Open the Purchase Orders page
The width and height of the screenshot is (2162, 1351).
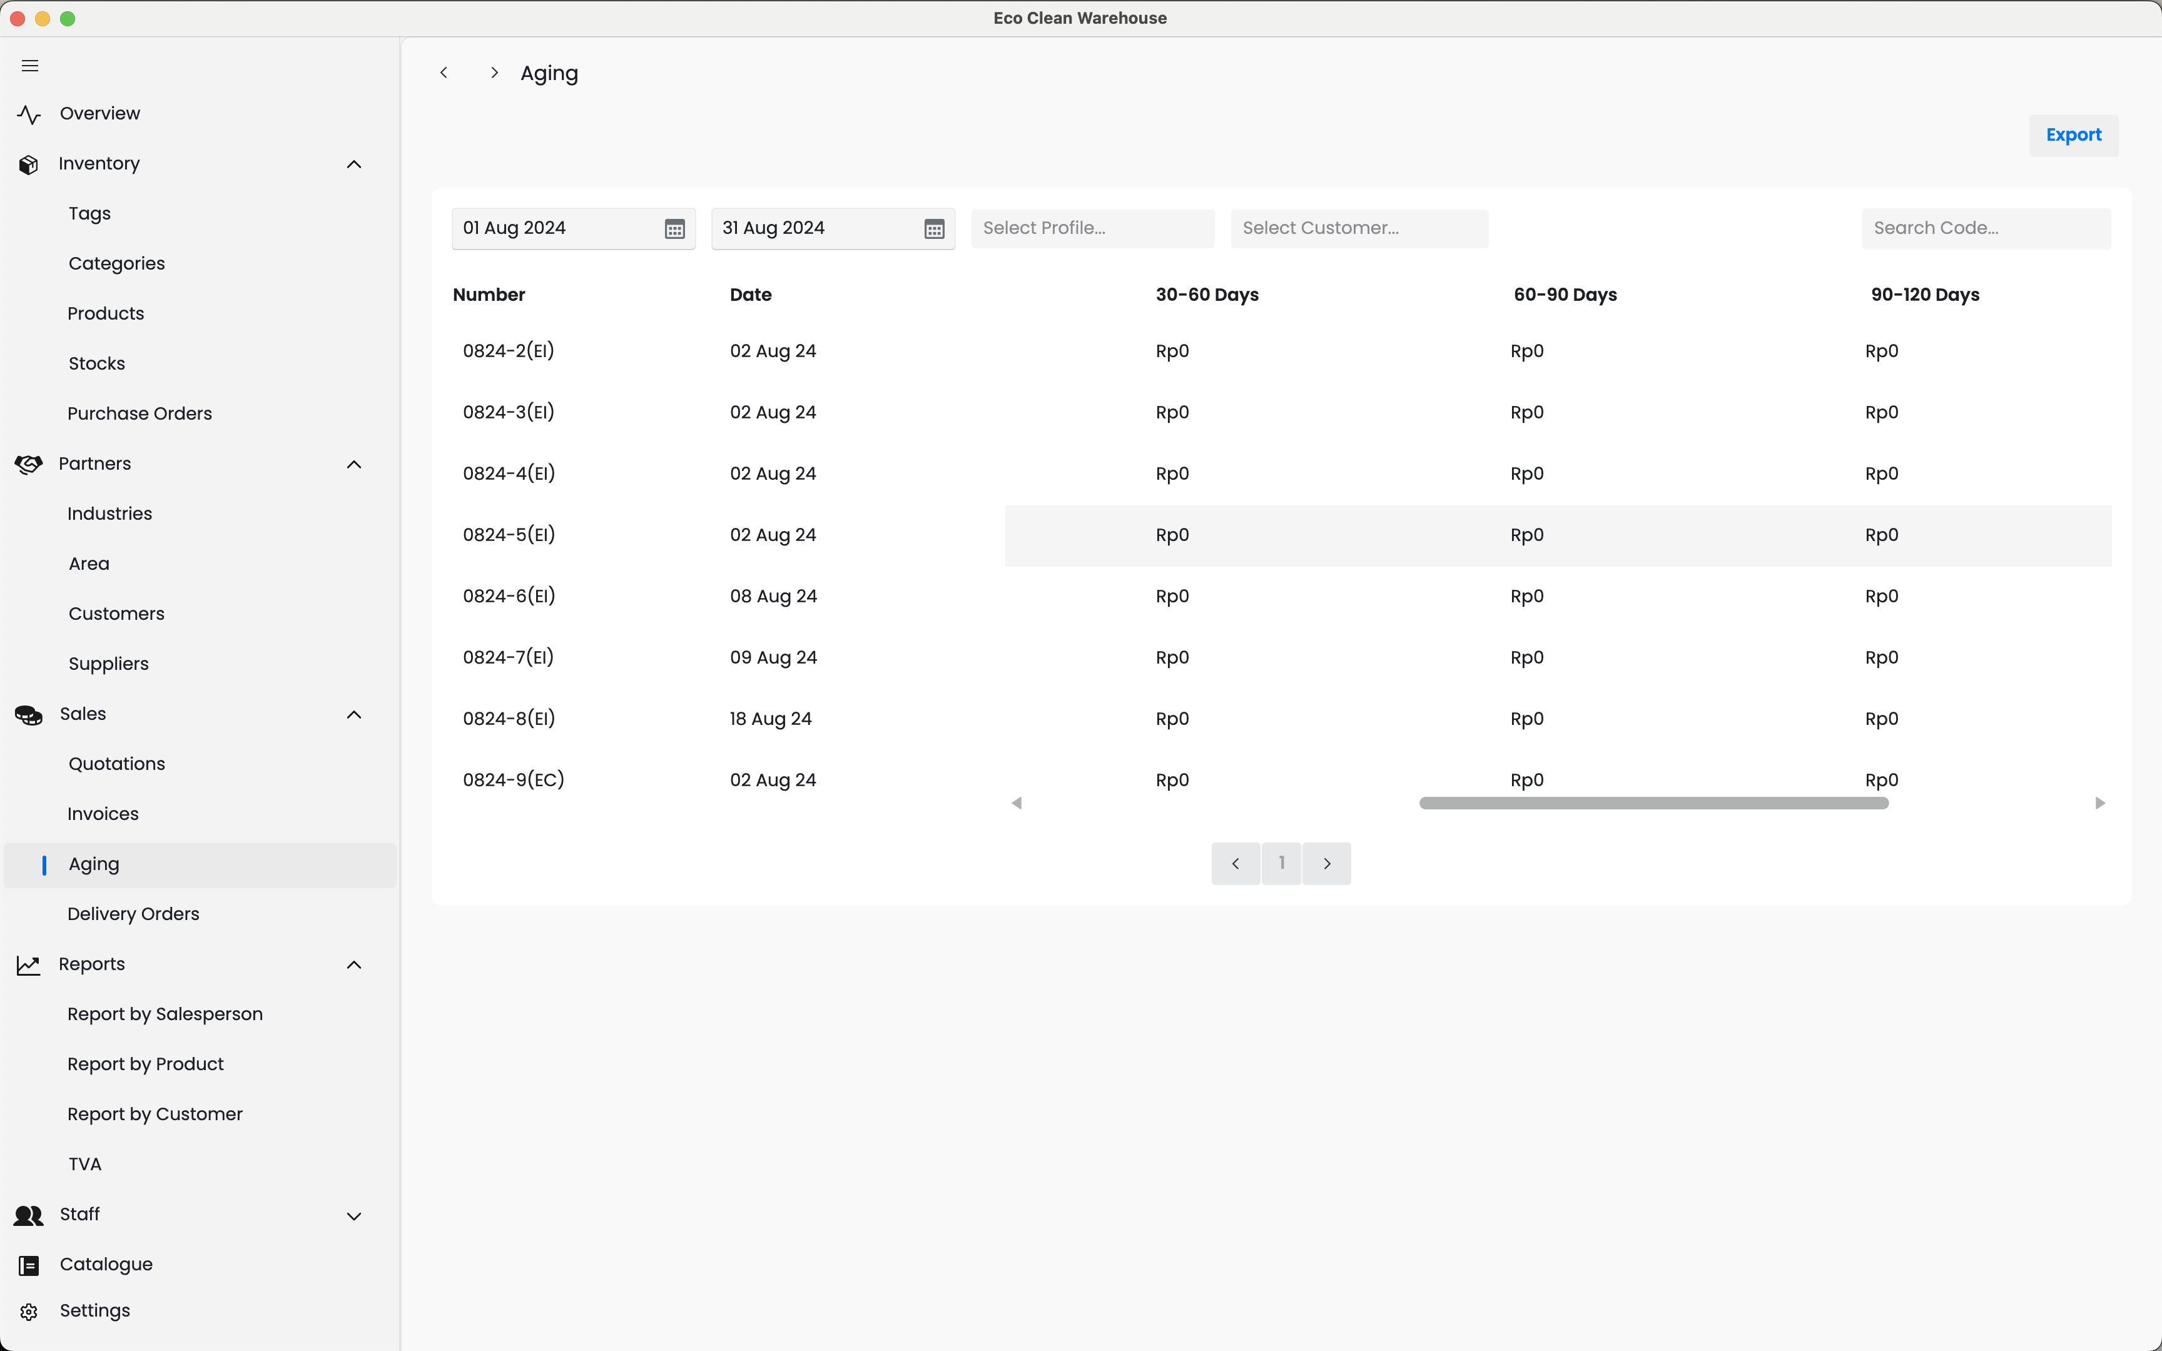[140, 413]
